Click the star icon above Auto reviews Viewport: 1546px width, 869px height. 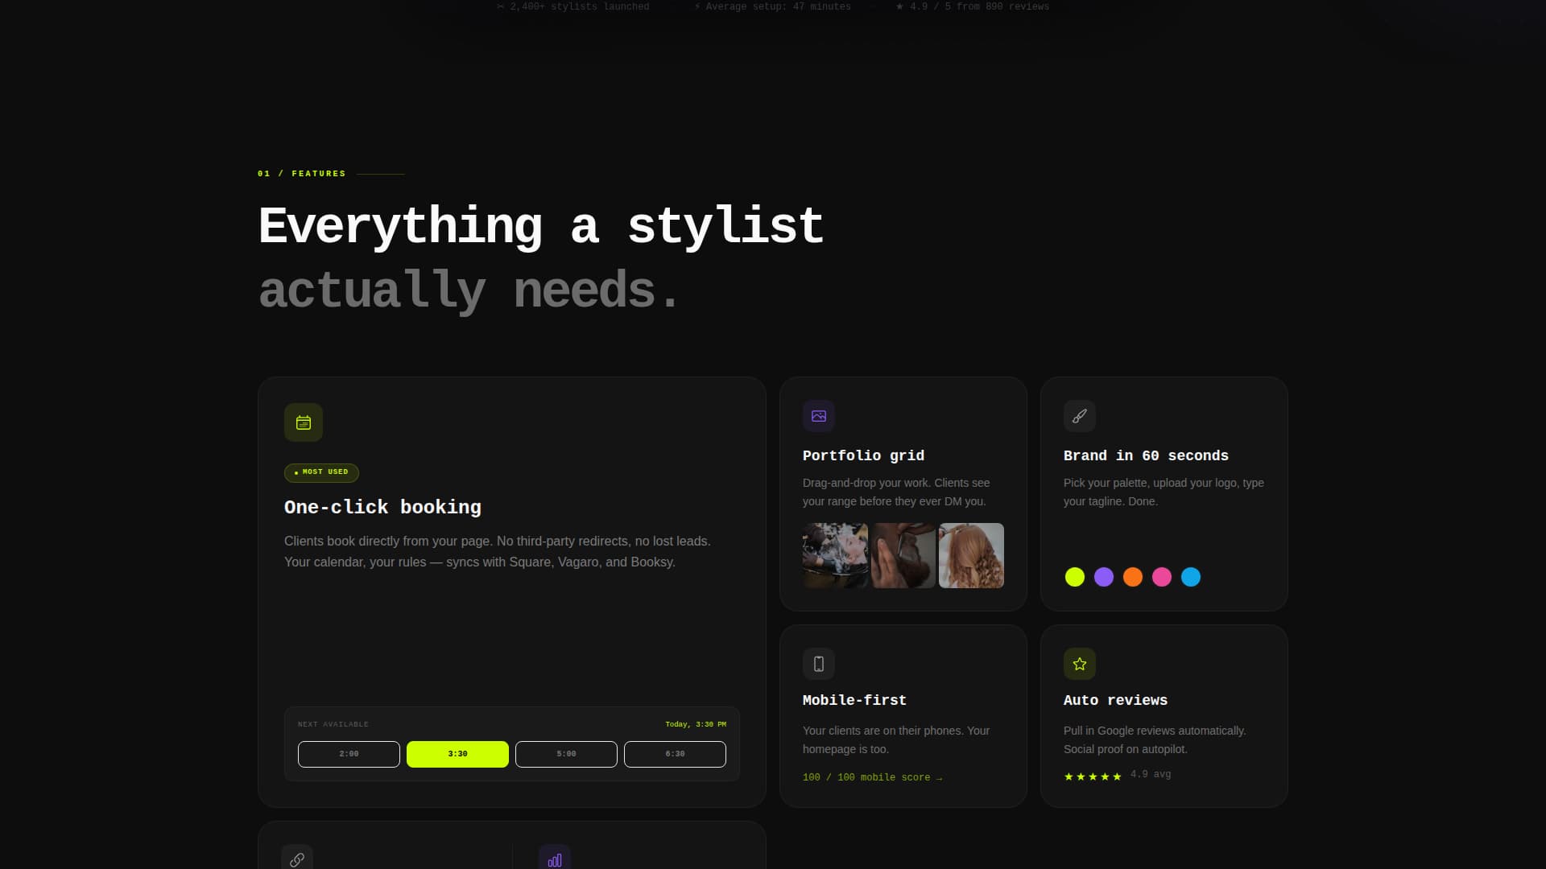point(1080,664)
